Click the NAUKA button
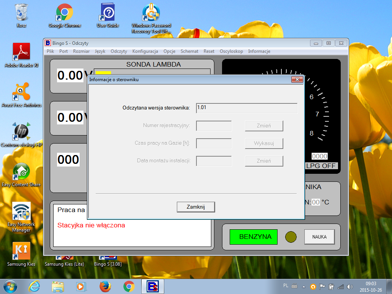The width and height of the screenshot is (392, 294). (x=319, y=237)
